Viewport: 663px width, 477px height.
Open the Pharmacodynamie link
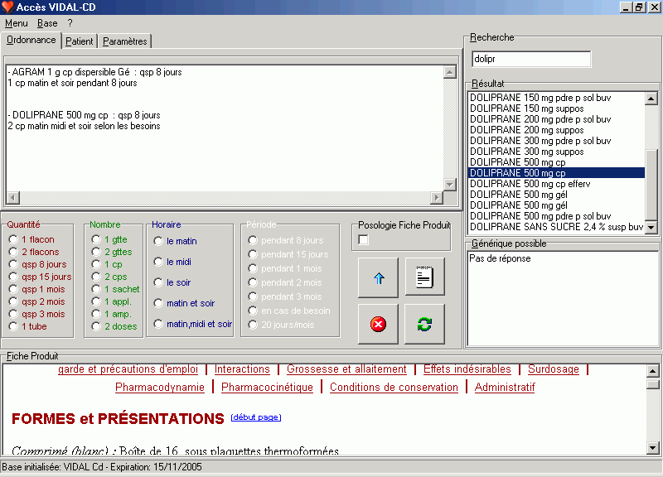[160, 388]
